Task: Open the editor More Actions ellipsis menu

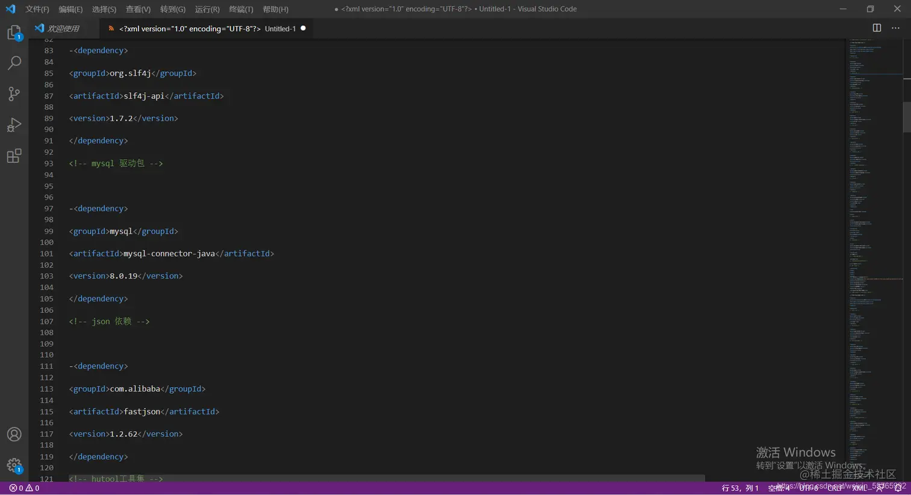Action: [x=895, y=28]
